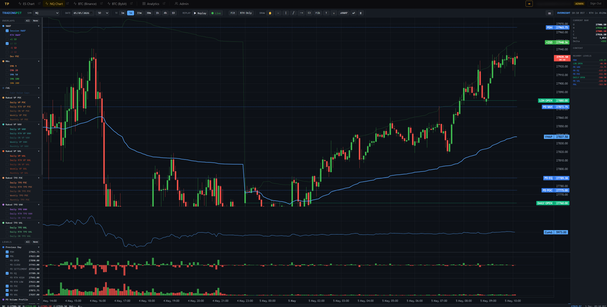Select the rectangle draw tool
The width and height of the screenshot is (607, 307).
click(x=309, y=13)
